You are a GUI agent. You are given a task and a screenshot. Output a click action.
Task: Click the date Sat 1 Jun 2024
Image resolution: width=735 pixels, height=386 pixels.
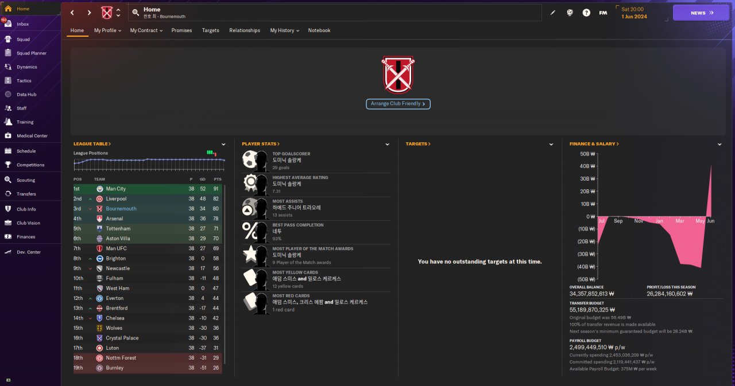(634, 13)
